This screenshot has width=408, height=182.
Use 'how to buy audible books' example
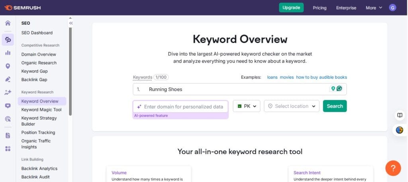[322, 77]
